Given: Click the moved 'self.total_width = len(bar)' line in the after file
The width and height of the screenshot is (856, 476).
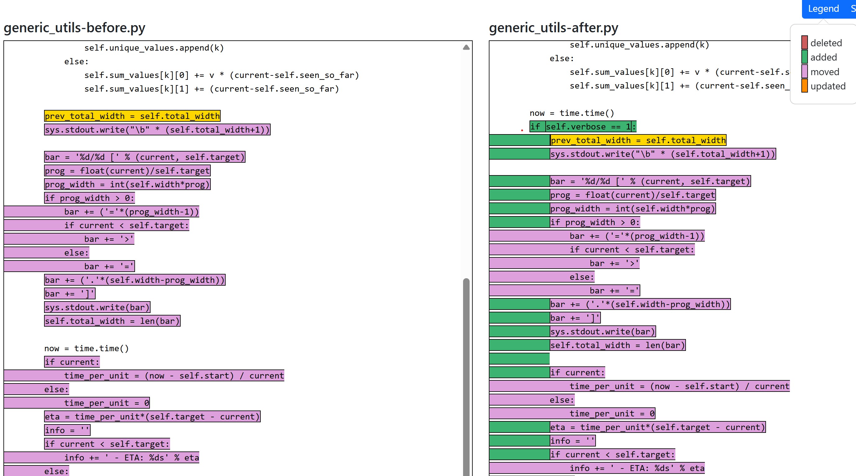Looking at the screenshot, I should tap(617, 345).
